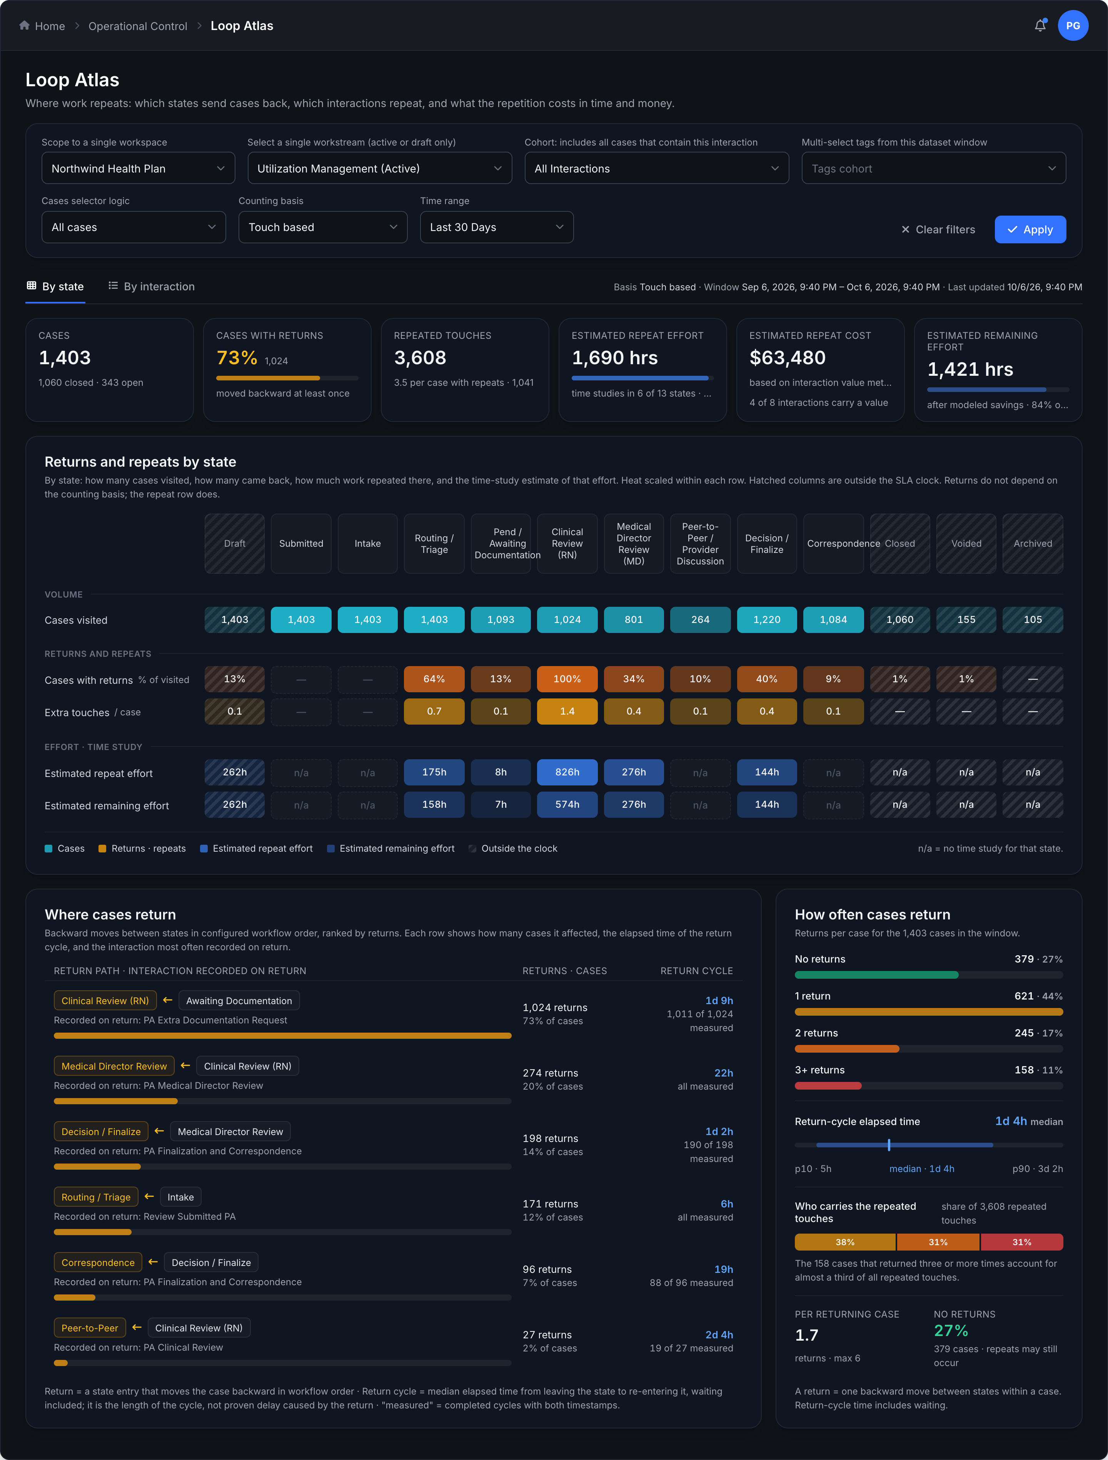Expand the Utilization Management workstream dropdown

379,168
